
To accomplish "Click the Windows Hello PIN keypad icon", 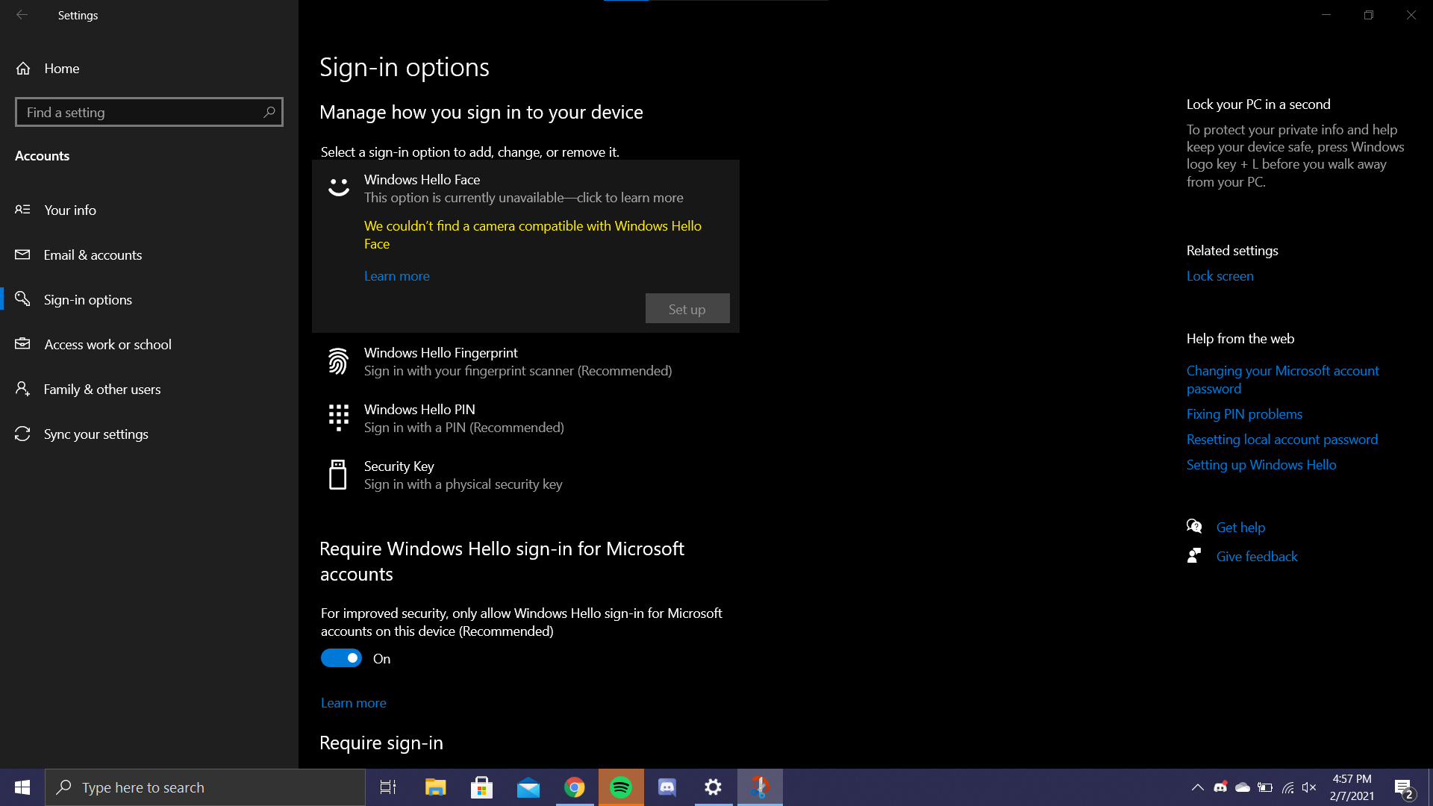I will pos(339,417).
